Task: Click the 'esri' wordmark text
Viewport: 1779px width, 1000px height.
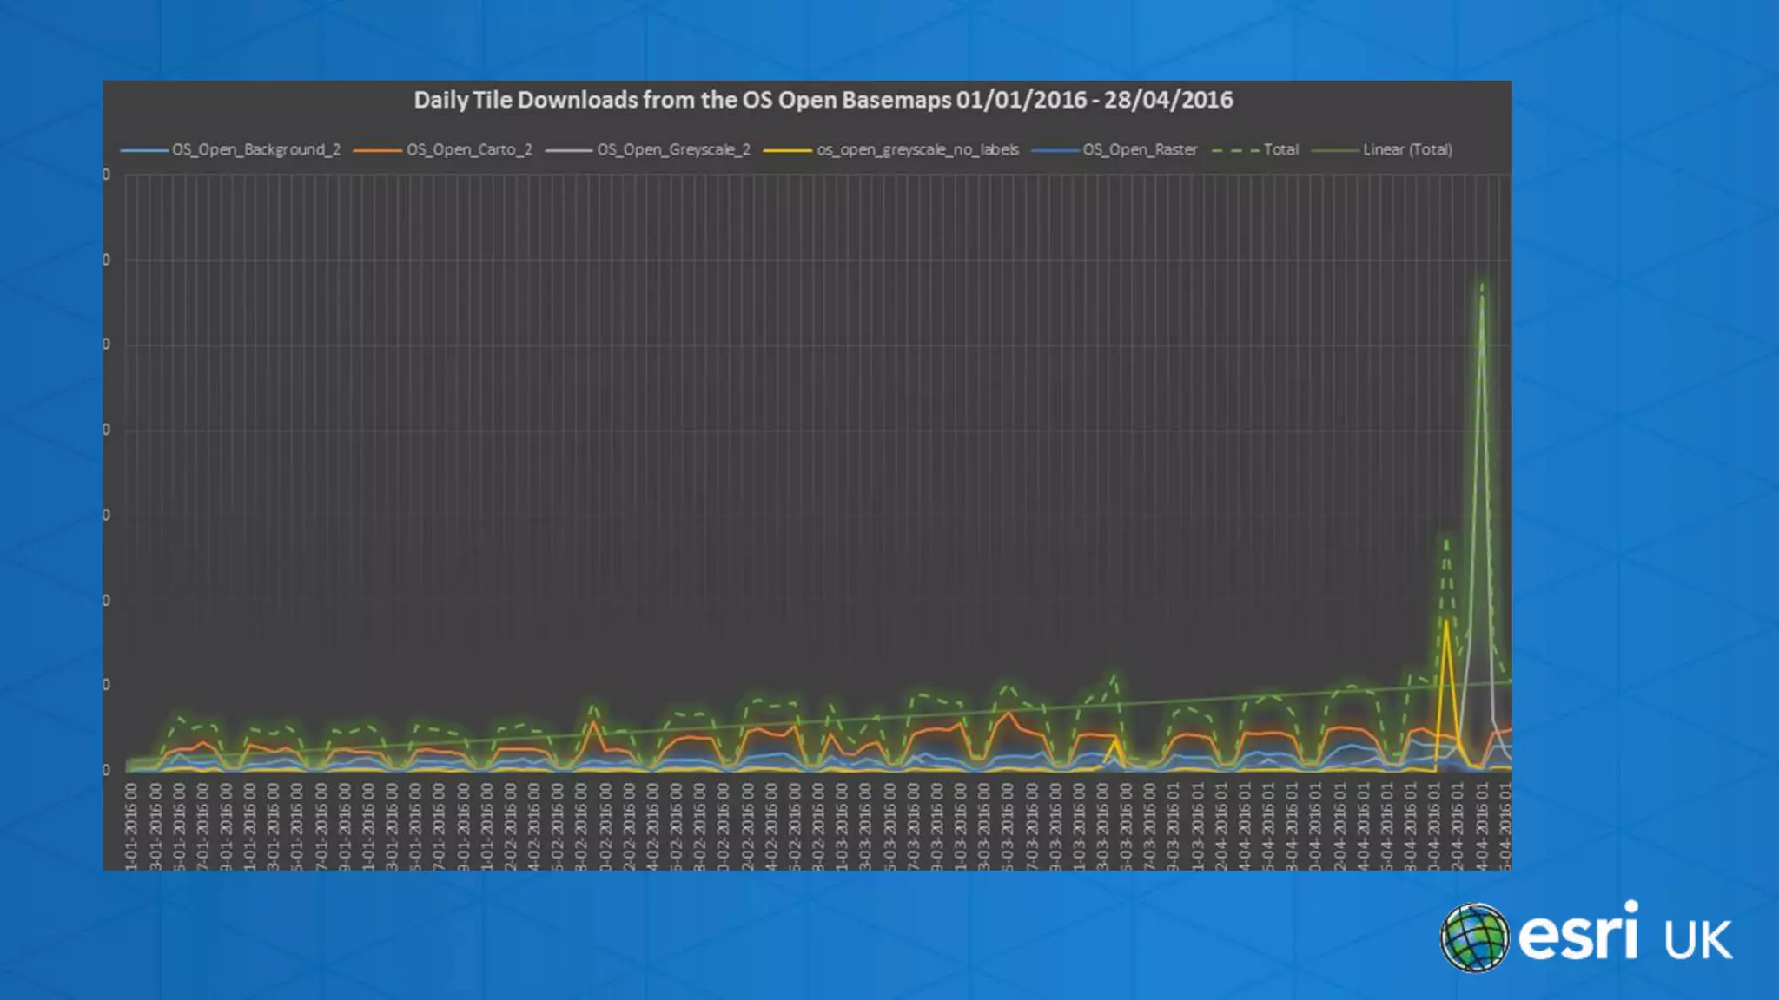Action: pyautogui.click(x=1578, y=934)
